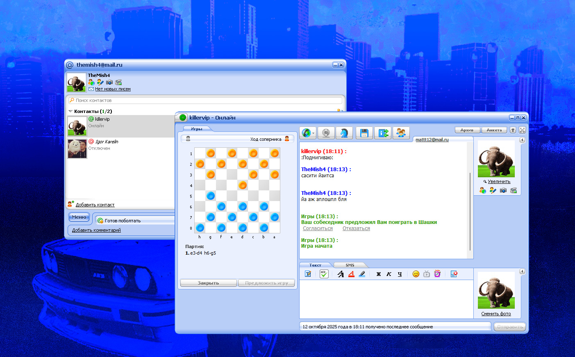The height and width of the screenshot is (357, 575).
Task: Open the Готов поболтать status dropdown
Action: (x=135, y=221)
